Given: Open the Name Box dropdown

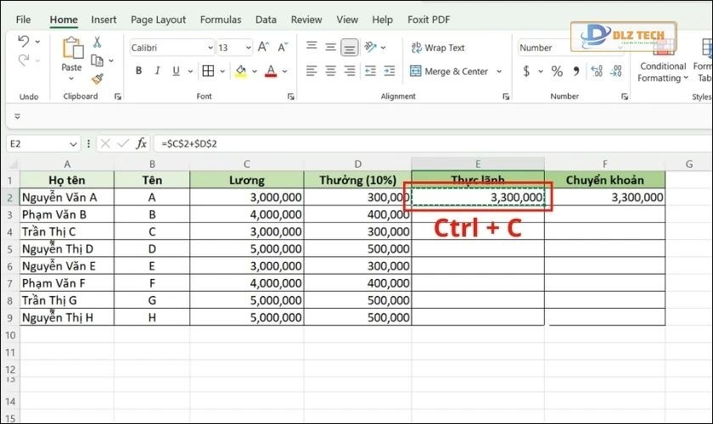Looking at the screenshot, I should click(73, 143).
